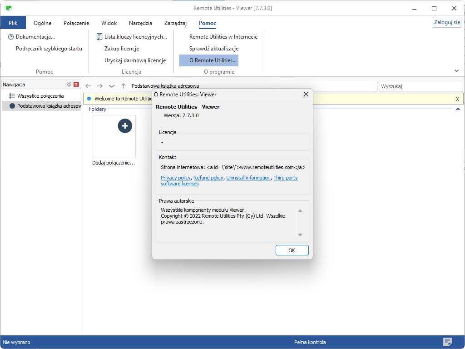The image size is (465, 349).
Task: Go back with the left arrow
Action: [88, 86]
